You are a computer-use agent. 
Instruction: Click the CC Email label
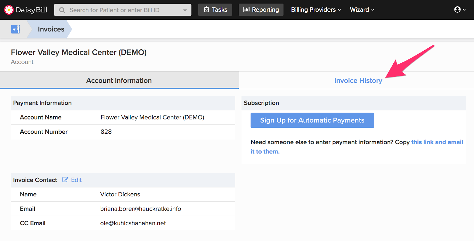click(x=33, y=223)
